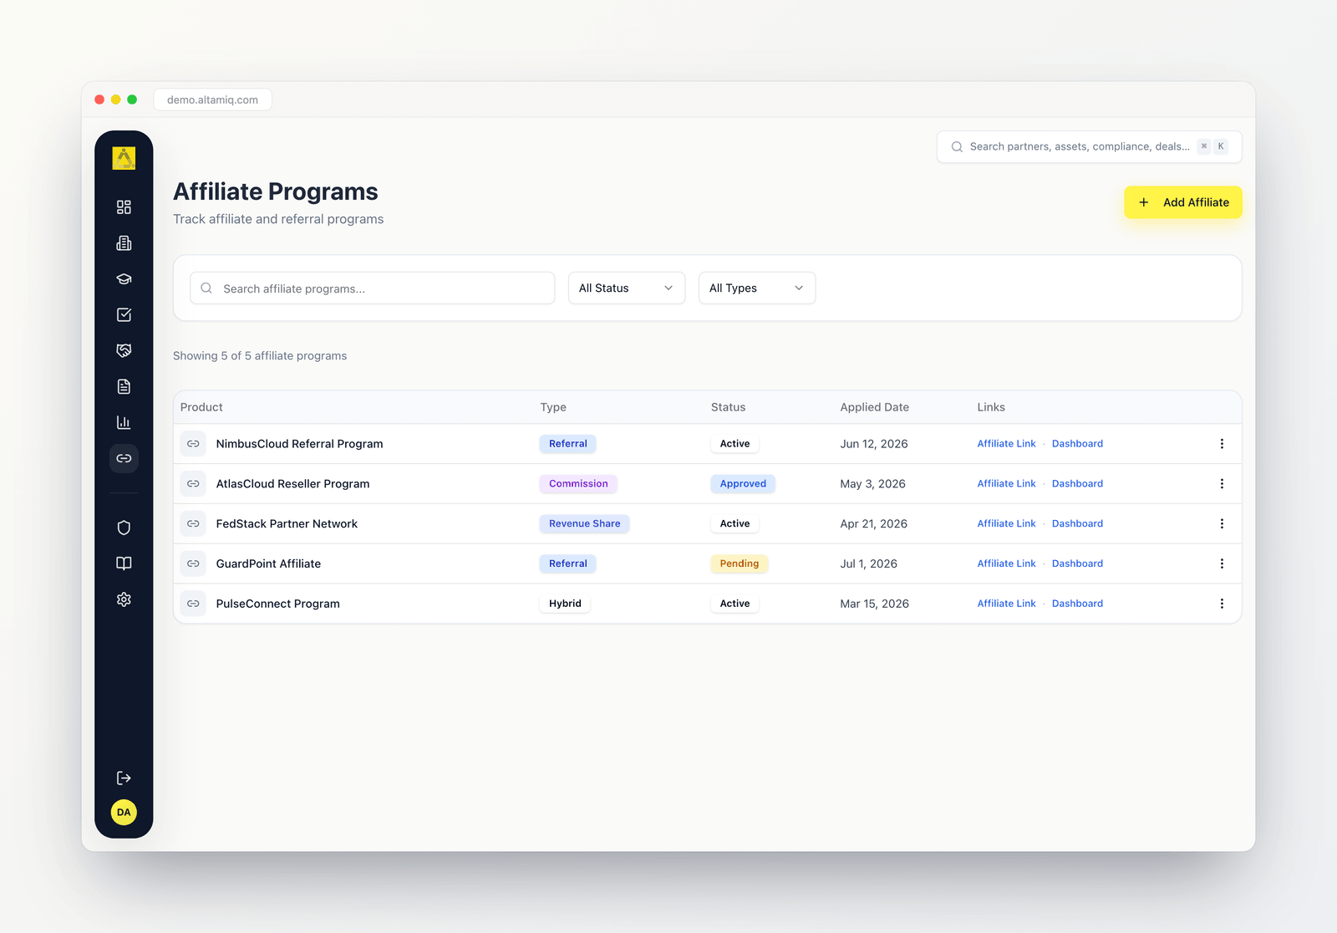Open Dashboard link for FedStack Partner Network

point(1077,524)
